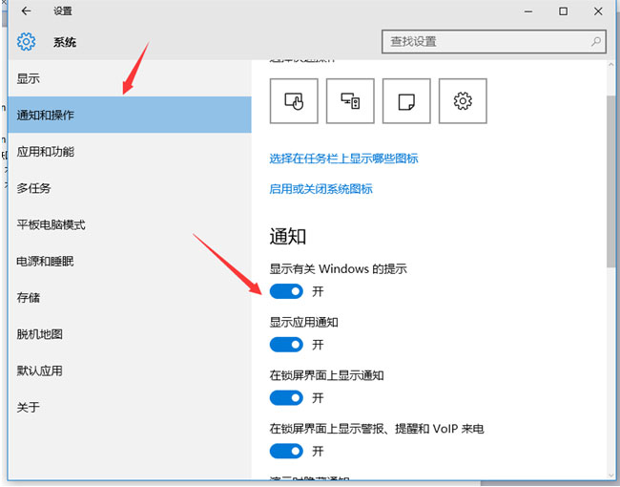Select 通知和操作 in the sidebar
The width and height of the screenshot is (620, 487).
pyautogui.click(x=130, y=115)
